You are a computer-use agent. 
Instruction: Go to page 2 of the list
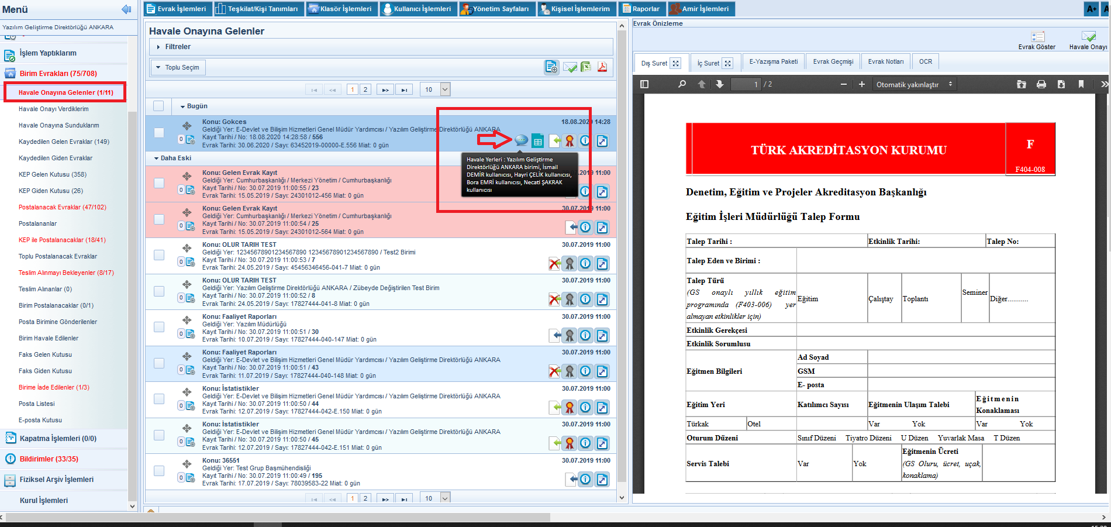365,89
